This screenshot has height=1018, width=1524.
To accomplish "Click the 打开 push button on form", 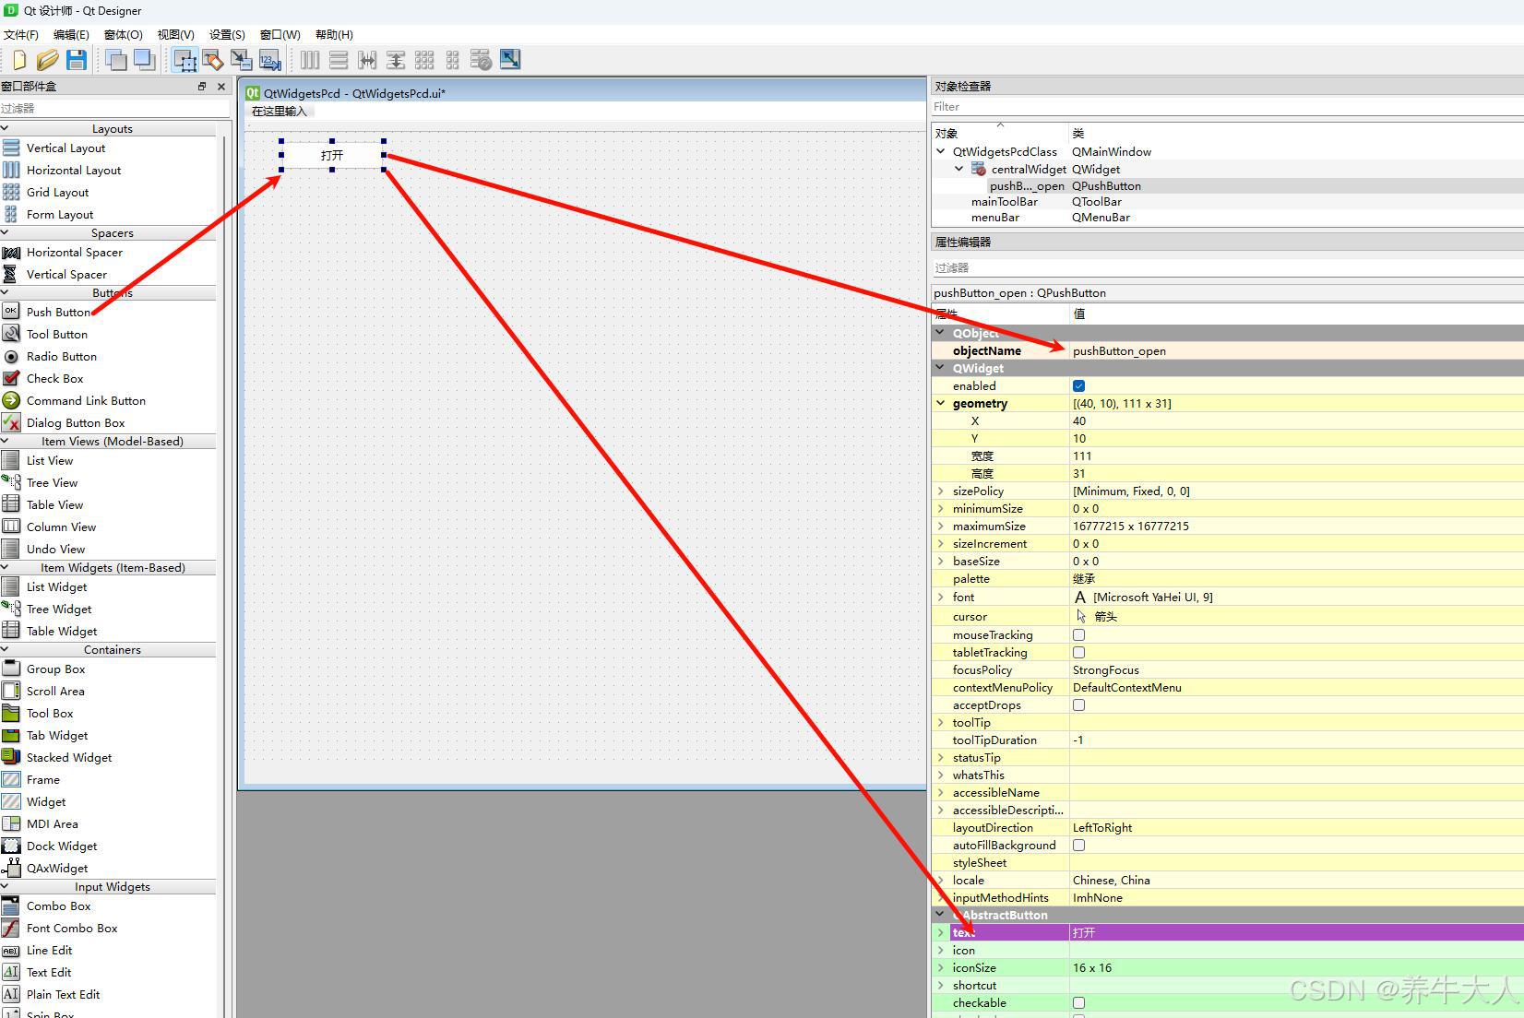I will (x=332, y=155).
